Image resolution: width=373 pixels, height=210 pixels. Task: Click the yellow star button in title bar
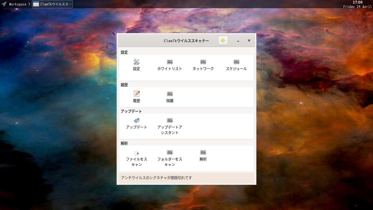pos(223,40)
